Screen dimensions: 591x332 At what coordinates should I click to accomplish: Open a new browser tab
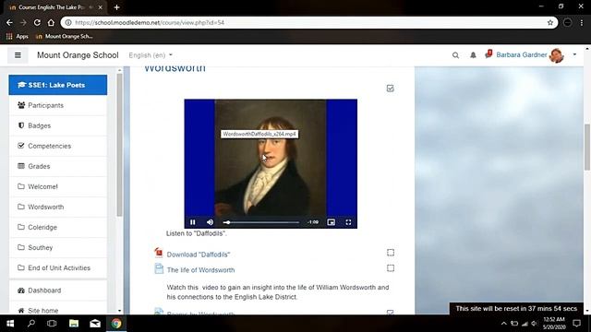click(x=116, y=7)
